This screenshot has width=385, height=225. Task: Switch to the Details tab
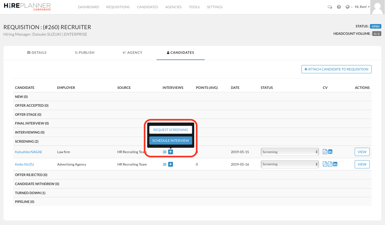point(37,53)
